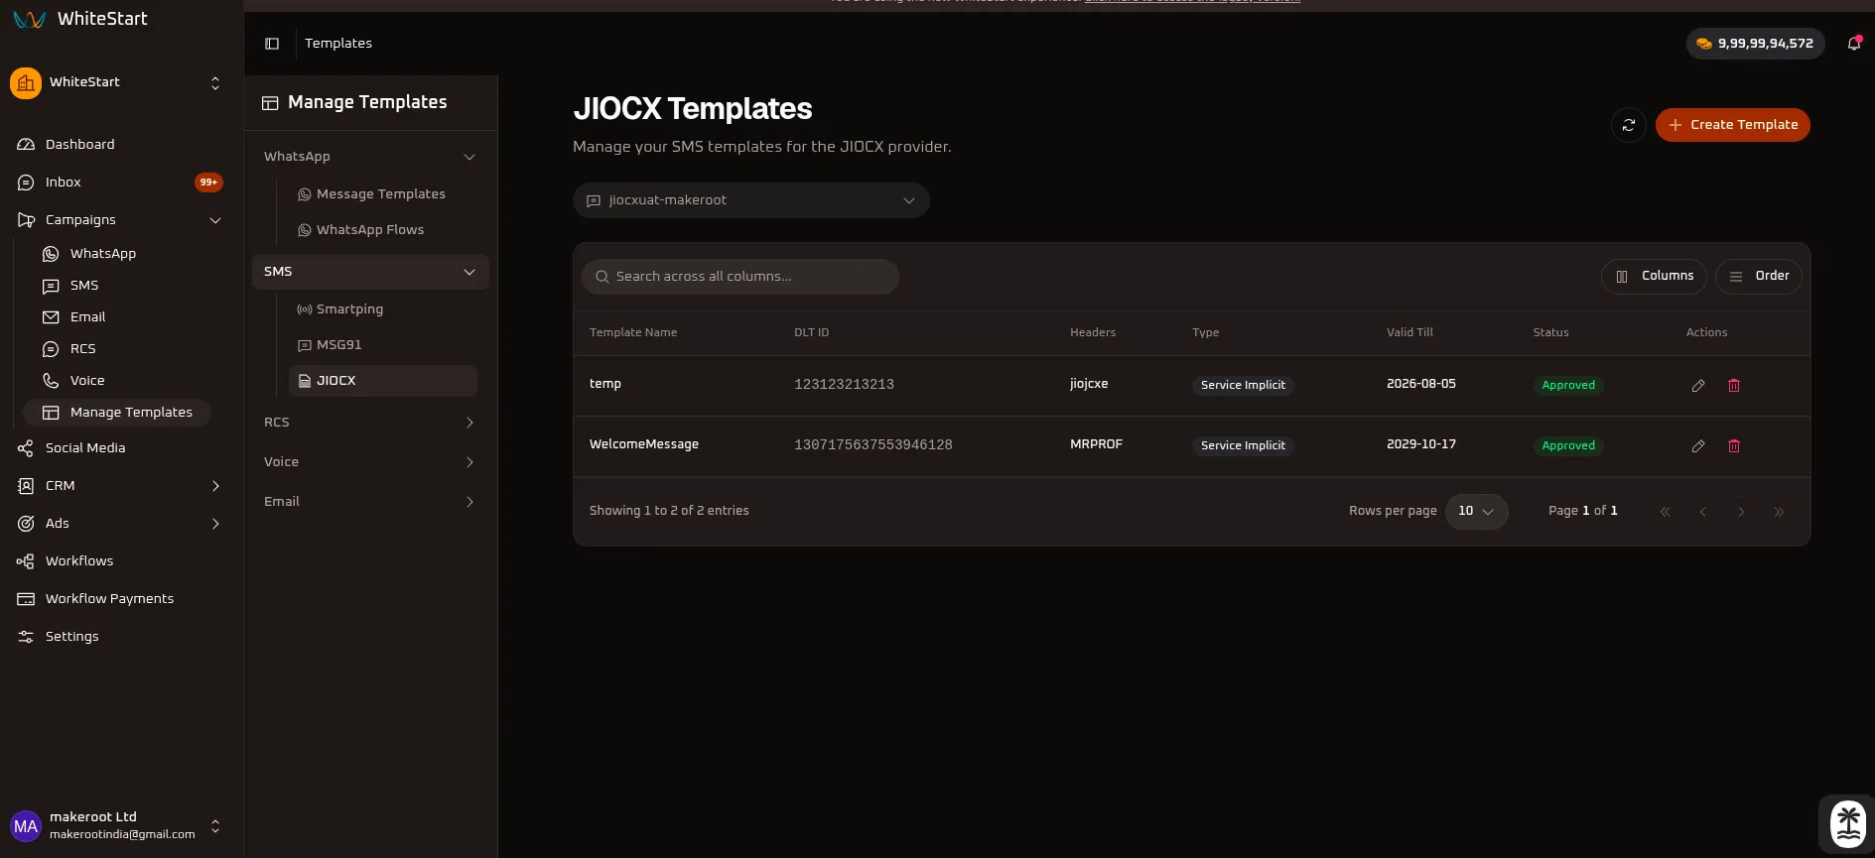Go to next page arrow
Screen dimensions: 1875x858
[x=1741, y=512]
